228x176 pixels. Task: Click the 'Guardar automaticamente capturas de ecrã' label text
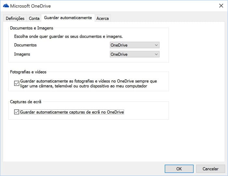click(x=72, y=112)
